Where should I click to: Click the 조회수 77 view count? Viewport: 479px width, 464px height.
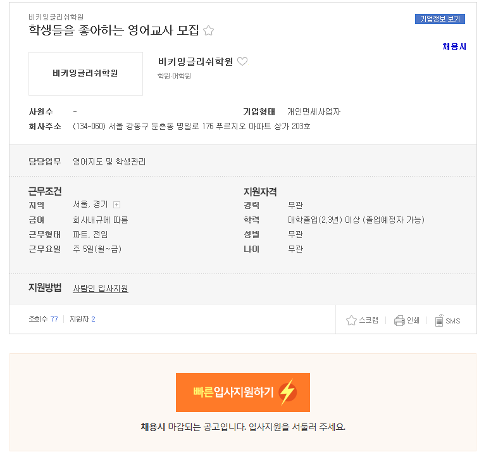click(43, 319)
